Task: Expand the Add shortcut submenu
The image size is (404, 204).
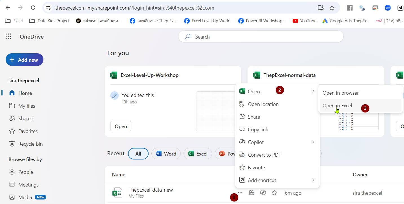Action: (x=313, y=180)
